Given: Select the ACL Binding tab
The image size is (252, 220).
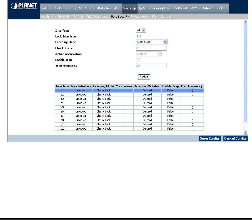Looking at the screenshot, I should [49, 17].
